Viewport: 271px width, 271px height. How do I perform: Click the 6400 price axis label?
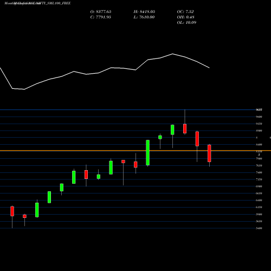point(259,200)
